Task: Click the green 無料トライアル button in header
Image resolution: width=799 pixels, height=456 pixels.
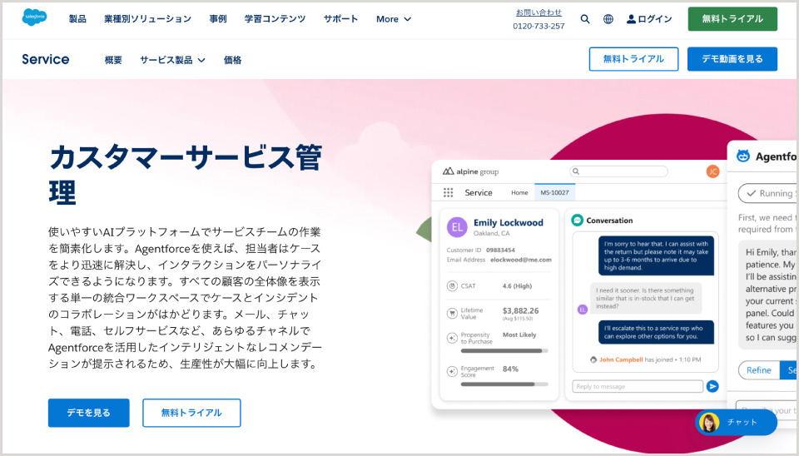Action: (x=732, y=19)
